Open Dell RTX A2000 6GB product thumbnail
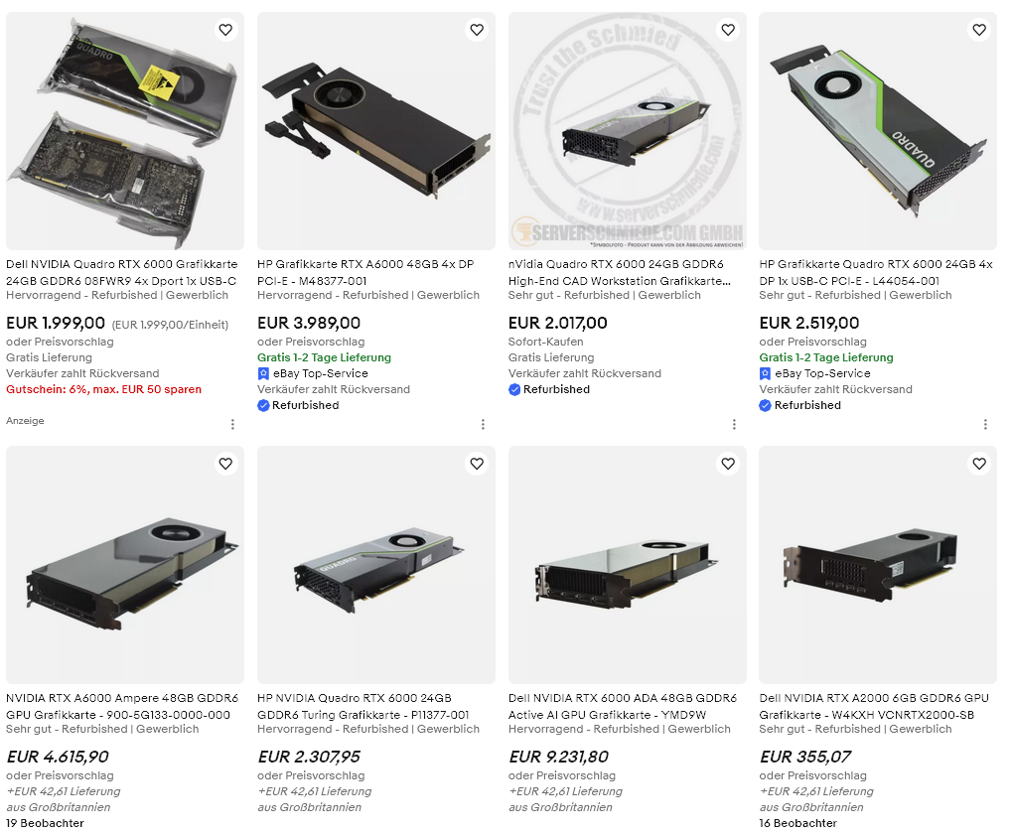 pos(878,565)
